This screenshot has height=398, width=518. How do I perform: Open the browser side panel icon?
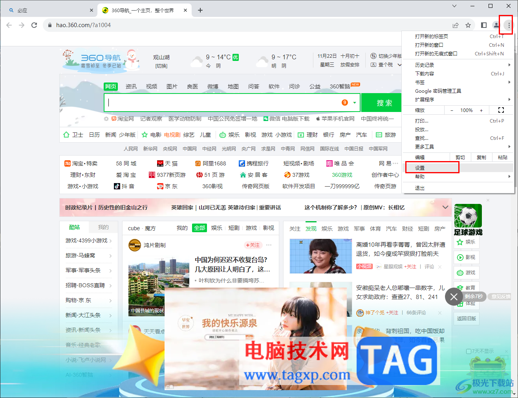point(484,25)
